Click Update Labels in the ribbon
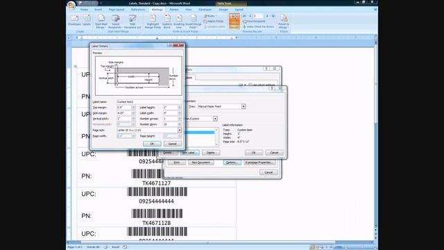The image size is (444, 250). pyautogui.click(x=214, y=26)
